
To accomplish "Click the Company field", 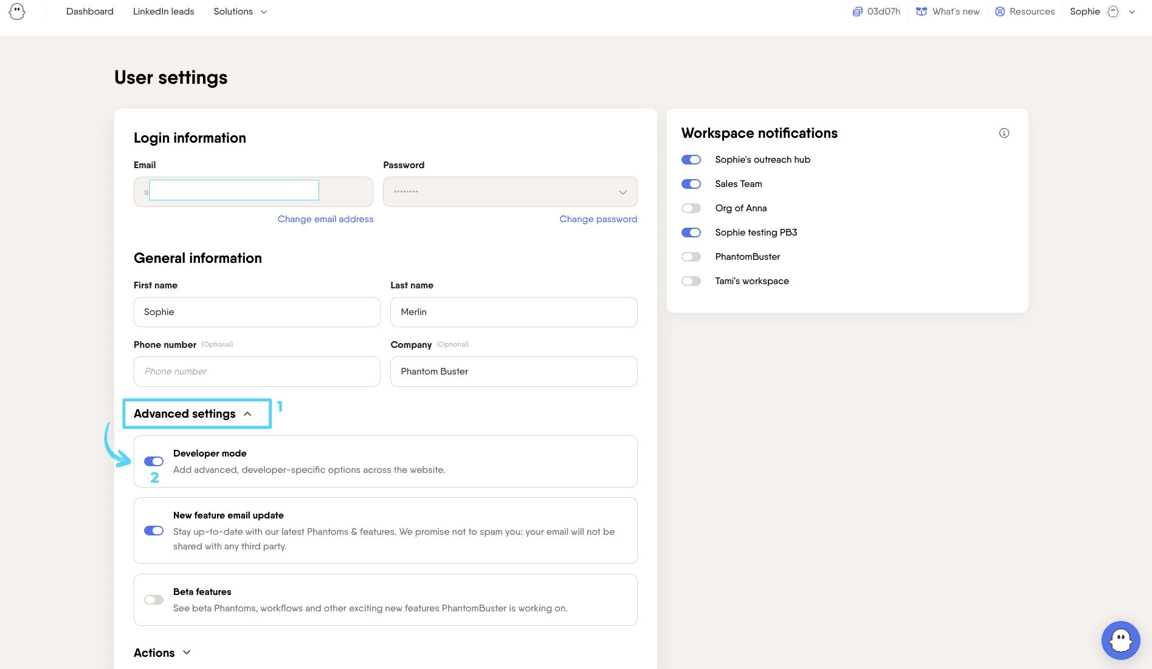I will [x=514, y=372].
